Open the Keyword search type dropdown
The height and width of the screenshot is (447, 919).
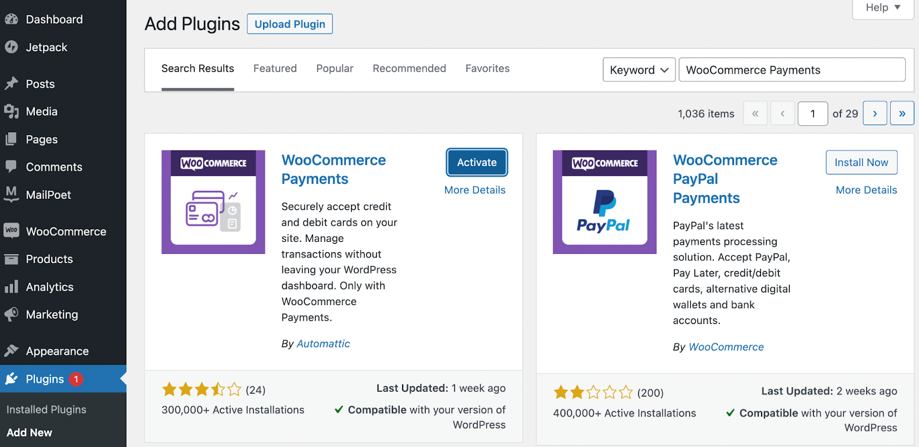(639, 70)
